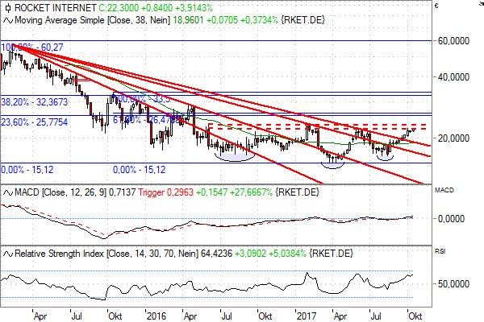Click the line icon before MACD label
The width and height of the screenshot is (484, 322).
click(8, 193)
